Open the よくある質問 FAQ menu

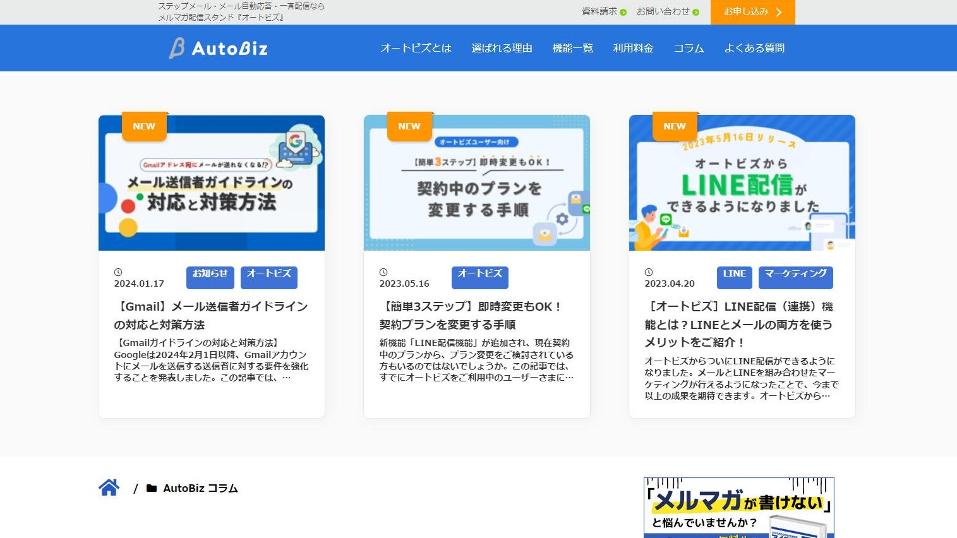point(754,48)
